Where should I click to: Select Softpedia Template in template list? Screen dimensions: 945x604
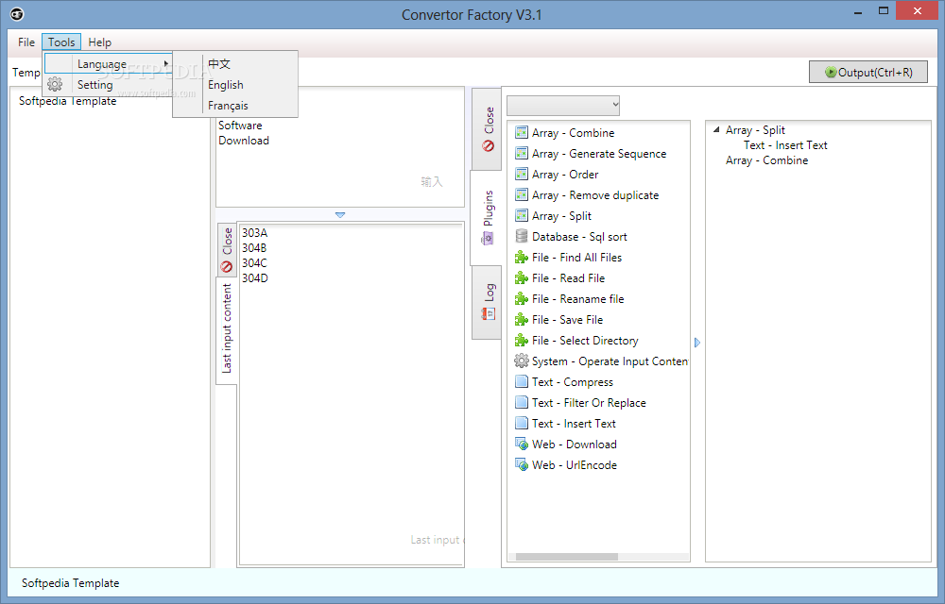click(x=67, y=101)
